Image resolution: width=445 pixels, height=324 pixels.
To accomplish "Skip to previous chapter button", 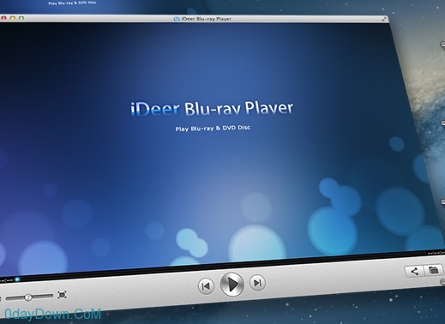I will (206, 286).
